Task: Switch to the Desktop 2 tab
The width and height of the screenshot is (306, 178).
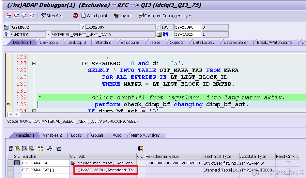Action: click(49, 42)
